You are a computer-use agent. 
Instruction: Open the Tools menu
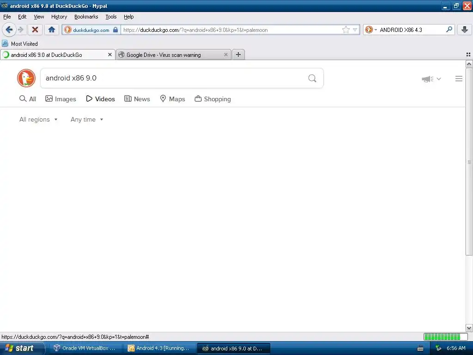pyautogui.click(x=111, y=17)
